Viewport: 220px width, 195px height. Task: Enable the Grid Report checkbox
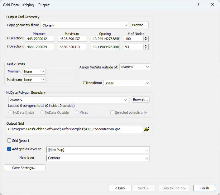coord(9,141)
